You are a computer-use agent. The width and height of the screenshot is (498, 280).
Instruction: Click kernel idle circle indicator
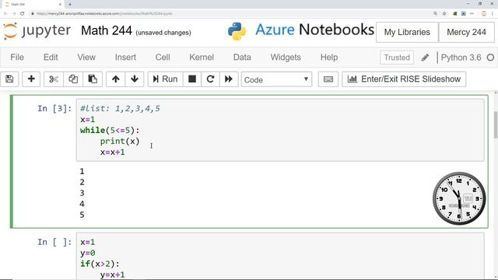click(x=490, y=58)
